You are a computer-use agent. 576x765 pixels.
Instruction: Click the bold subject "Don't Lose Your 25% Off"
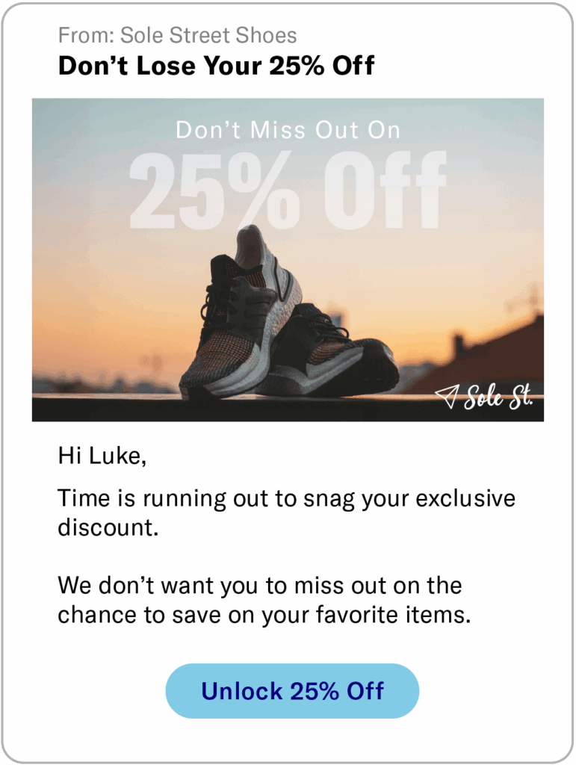[x=217, y=66]
